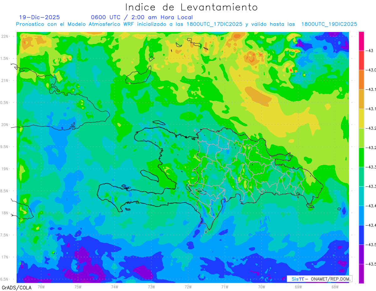
Task: Click the '73W' longitude label
Action: [x=151, y=287]
